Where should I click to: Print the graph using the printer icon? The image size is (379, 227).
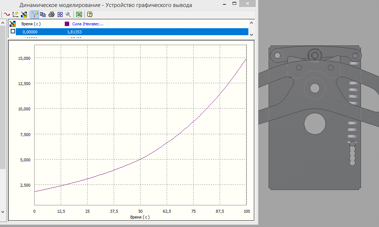click(x=52, y=15)
